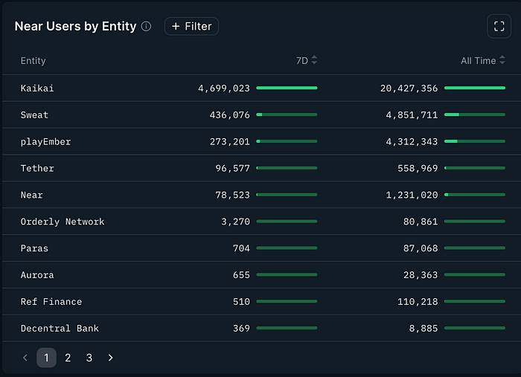Screen dimensions: 521x377
Task: Click Paras 7D value 704
Action: [x=241, y=248]
